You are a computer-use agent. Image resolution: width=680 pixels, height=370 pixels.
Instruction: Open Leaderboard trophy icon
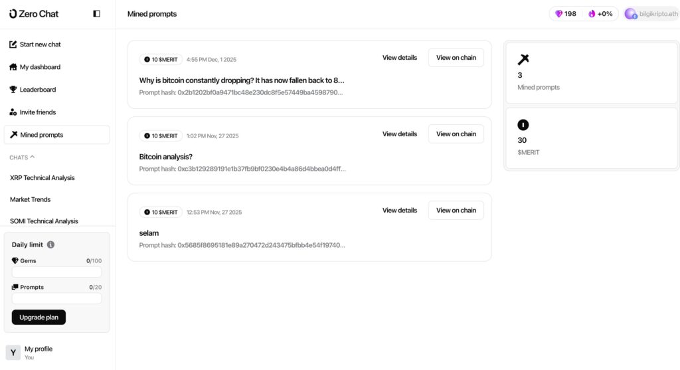13,90
